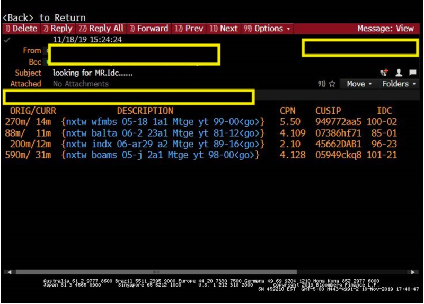Image resolution: width=424 pixels, height=304 pixels.
Task: Click the subject line 'looking for MR.Idc'
Action: [x=93, y=73]
